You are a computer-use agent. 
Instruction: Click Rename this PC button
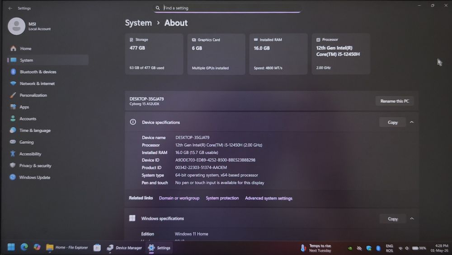(x=394, y=101)
